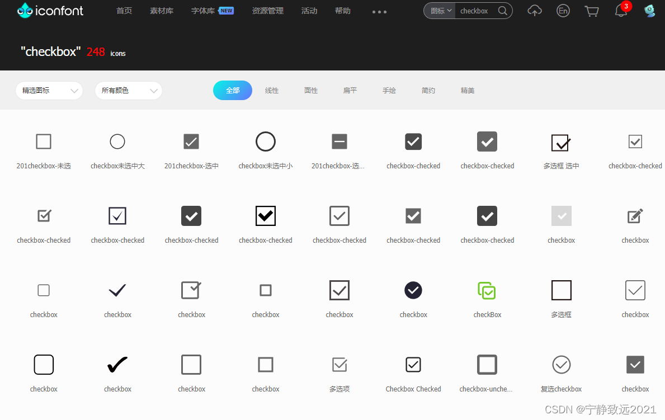Open the shopping cart icon
This screenshot has width=665, height=420.
pyautogui.click(x=592, y=11)
